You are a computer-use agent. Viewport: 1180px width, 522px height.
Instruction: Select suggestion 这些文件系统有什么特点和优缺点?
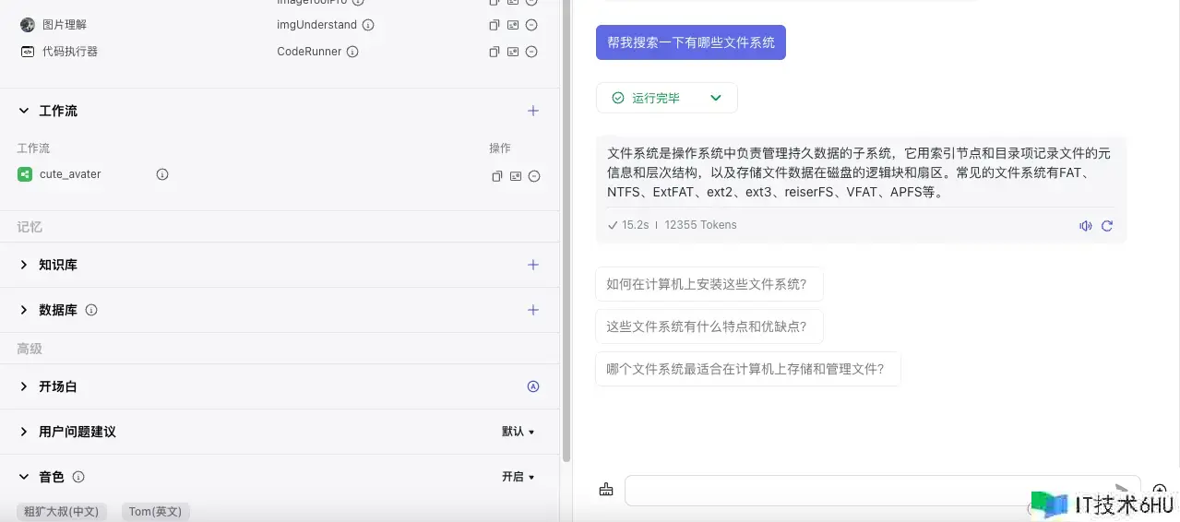coord(709,326)
